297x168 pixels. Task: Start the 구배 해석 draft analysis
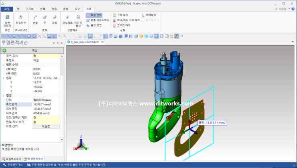point(120,15)
